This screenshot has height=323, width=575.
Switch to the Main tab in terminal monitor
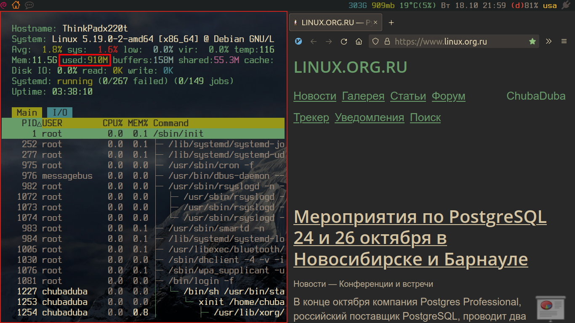[x=27, y=112]
